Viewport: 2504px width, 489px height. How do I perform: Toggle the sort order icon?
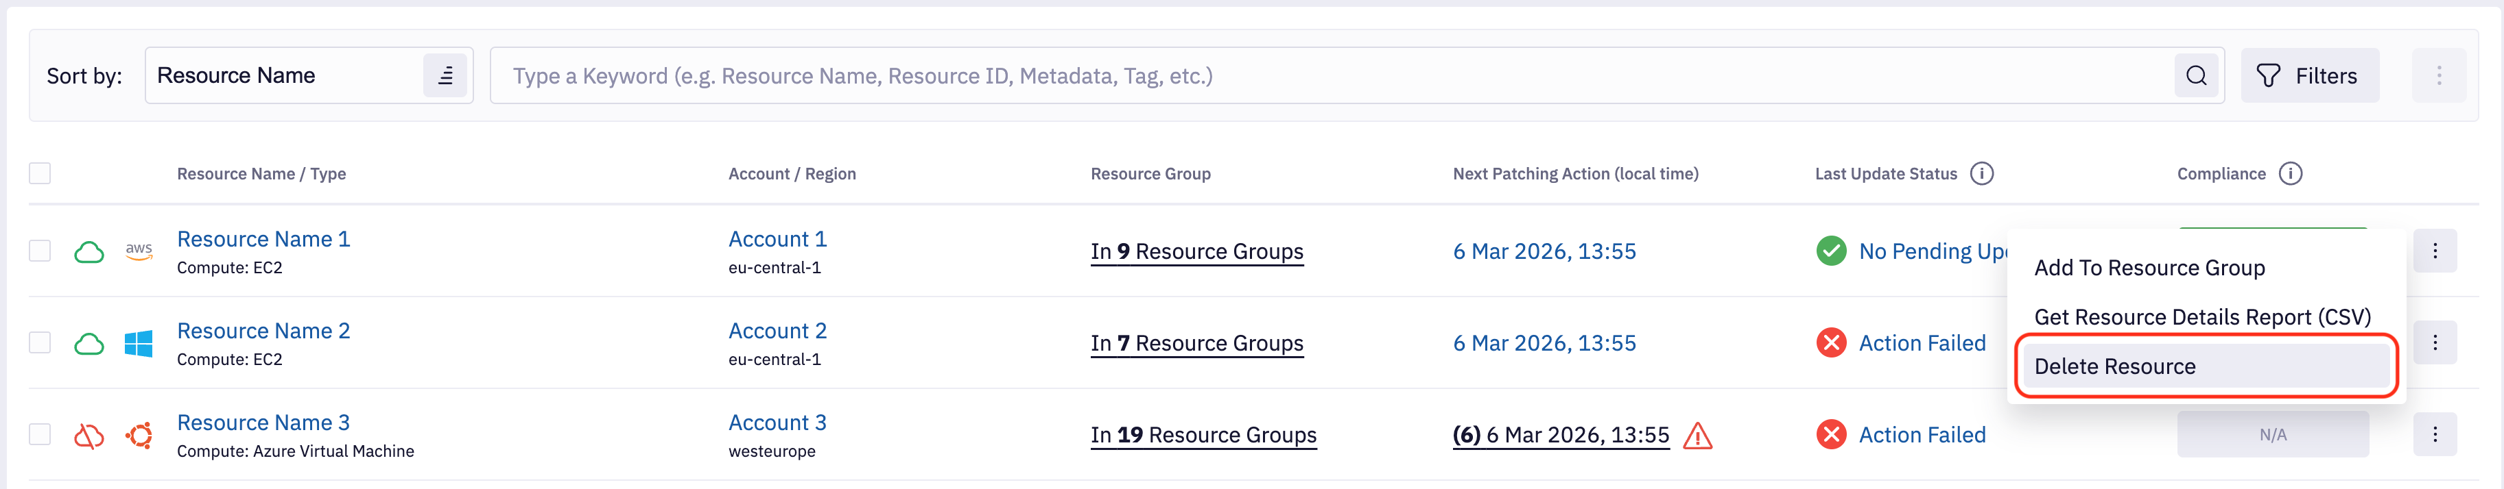[x=445, y=75]
